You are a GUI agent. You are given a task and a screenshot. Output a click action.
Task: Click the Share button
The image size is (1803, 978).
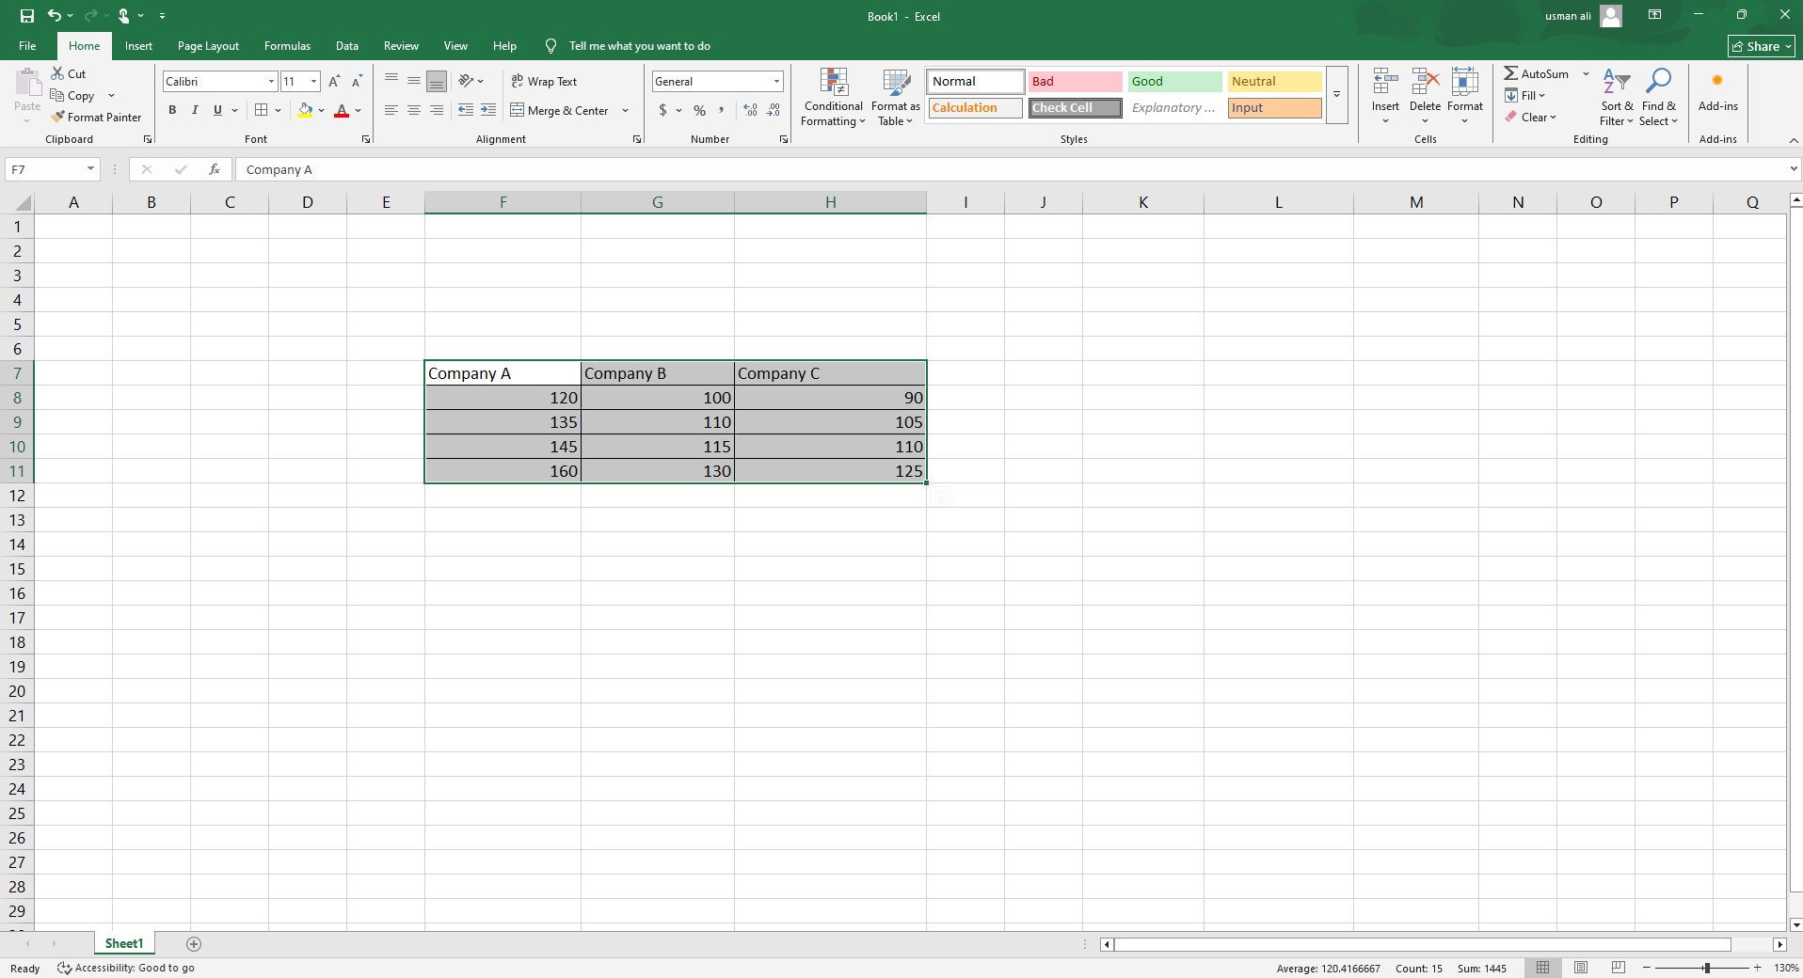click(x=1762, y=46)
